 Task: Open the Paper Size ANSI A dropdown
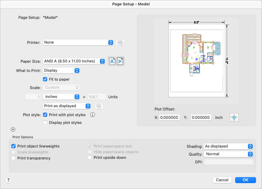click(x=74, y=61)
